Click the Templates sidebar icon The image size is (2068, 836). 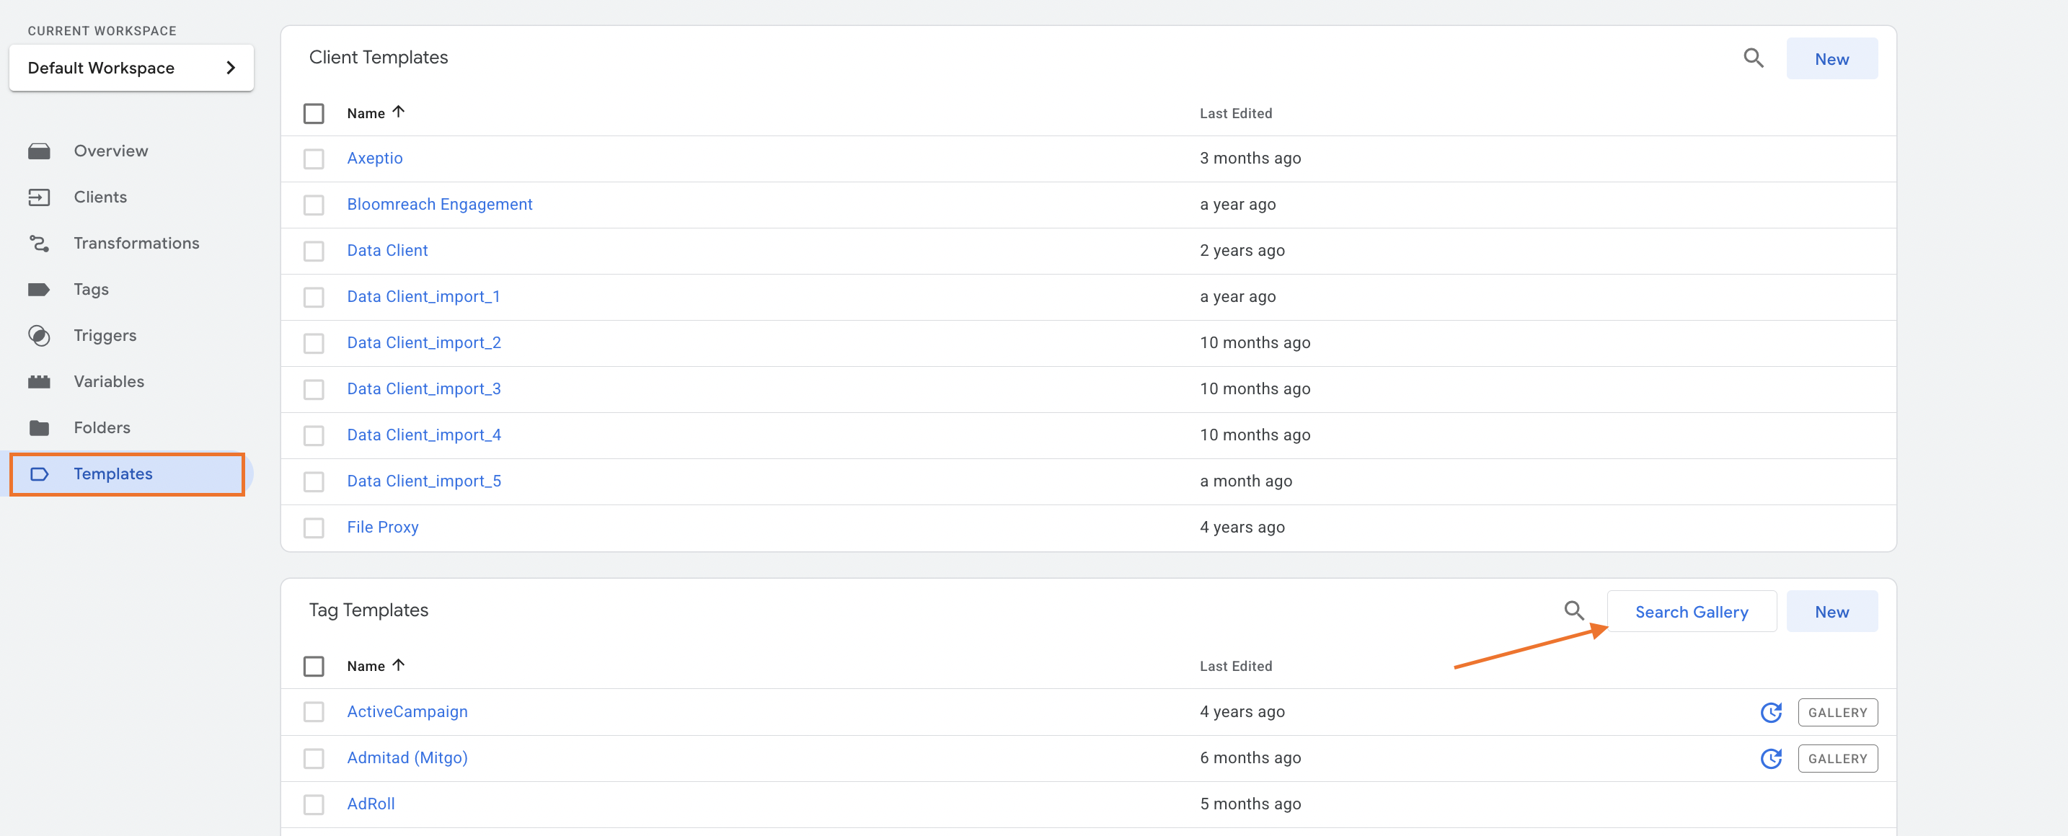tap(38, 474)
